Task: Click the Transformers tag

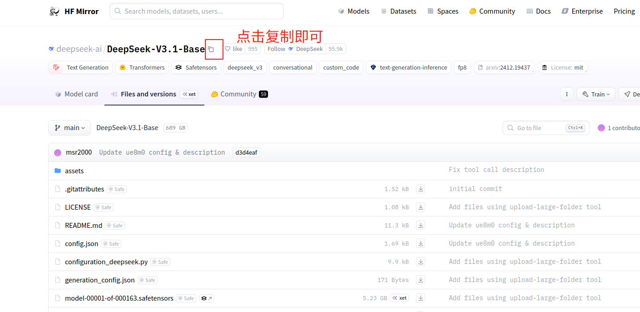Action: [142, 67]
